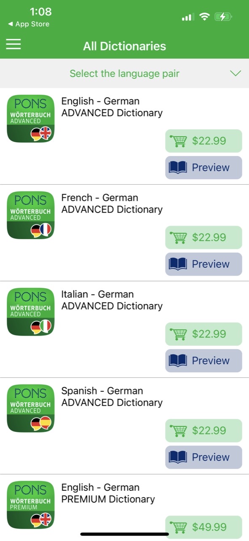
Task: Open the hamburger menu
Action: pyautogui.click(x=13, y=44)
